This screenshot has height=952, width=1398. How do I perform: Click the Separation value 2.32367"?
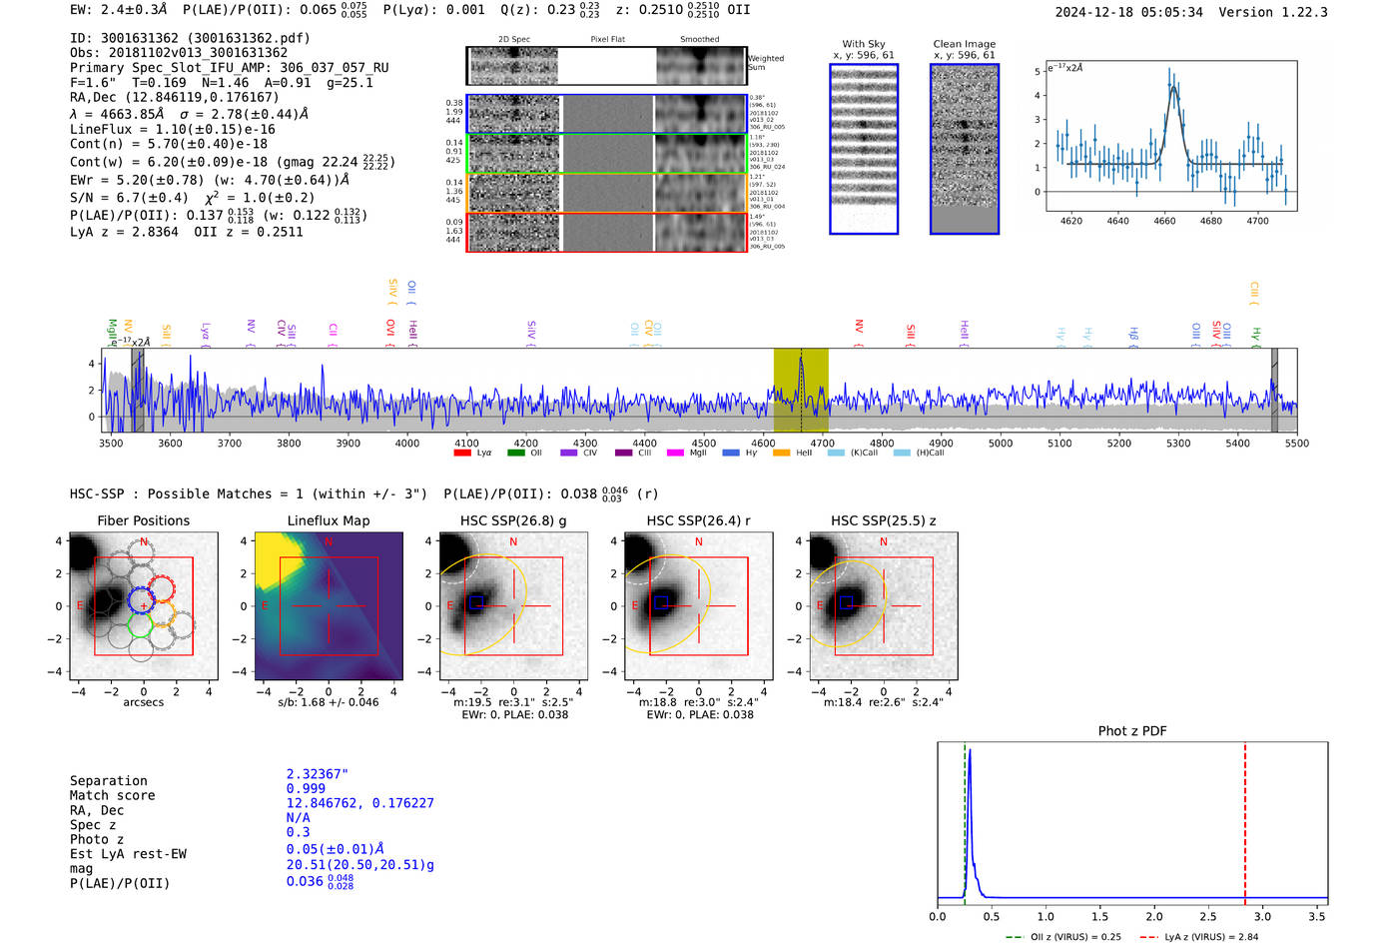coord(317,774)
